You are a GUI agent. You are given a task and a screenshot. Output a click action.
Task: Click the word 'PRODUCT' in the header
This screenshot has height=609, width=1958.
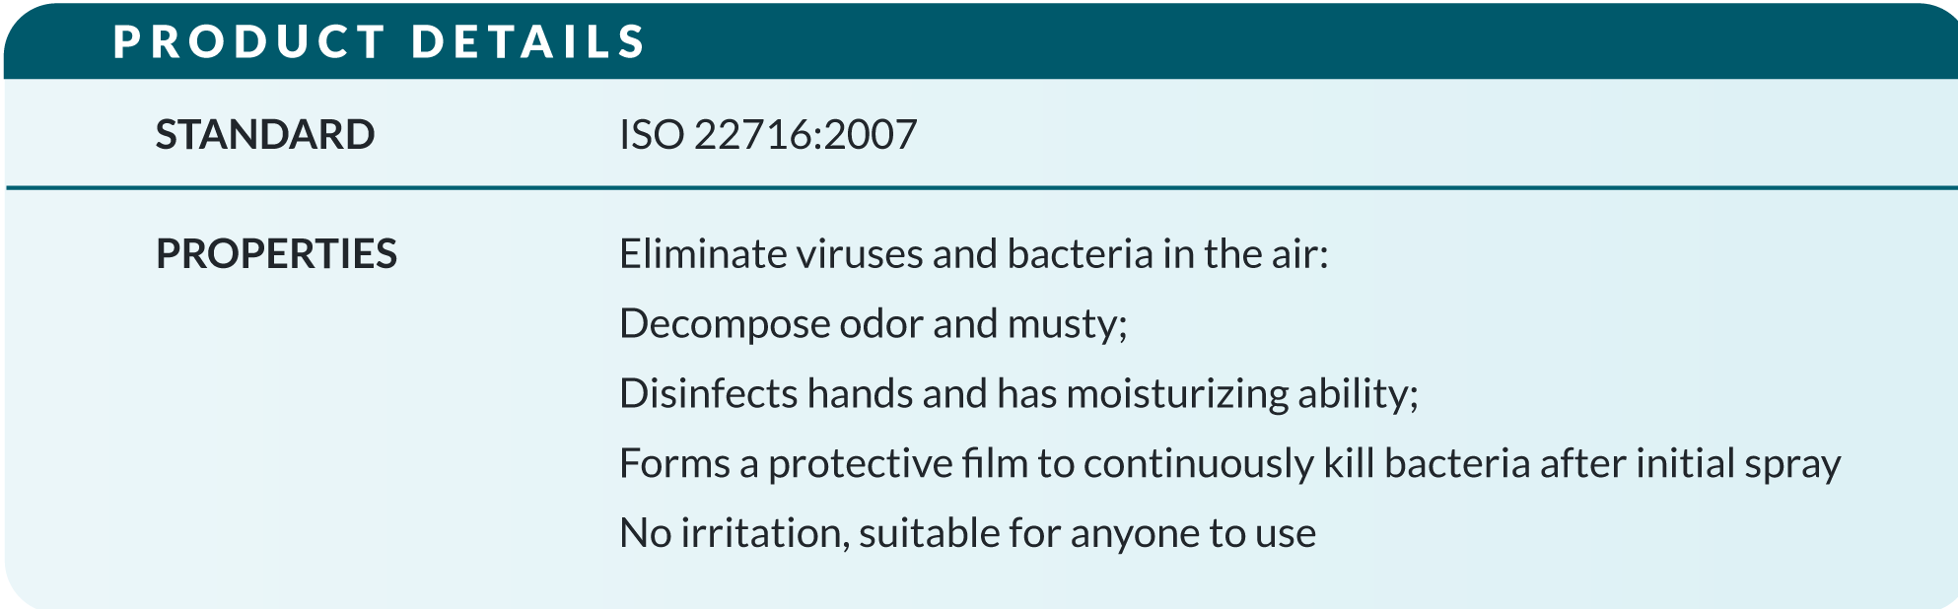click(249, 42)
